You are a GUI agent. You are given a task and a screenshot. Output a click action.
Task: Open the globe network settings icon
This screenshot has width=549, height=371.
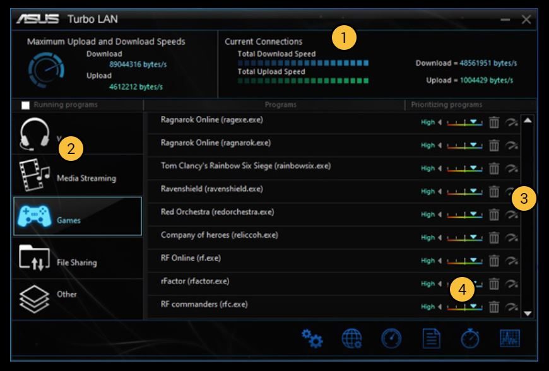coord(351,338)
